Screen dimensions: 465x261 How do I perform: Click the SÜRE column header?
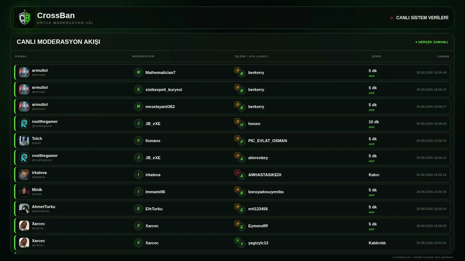pos(376,57)
